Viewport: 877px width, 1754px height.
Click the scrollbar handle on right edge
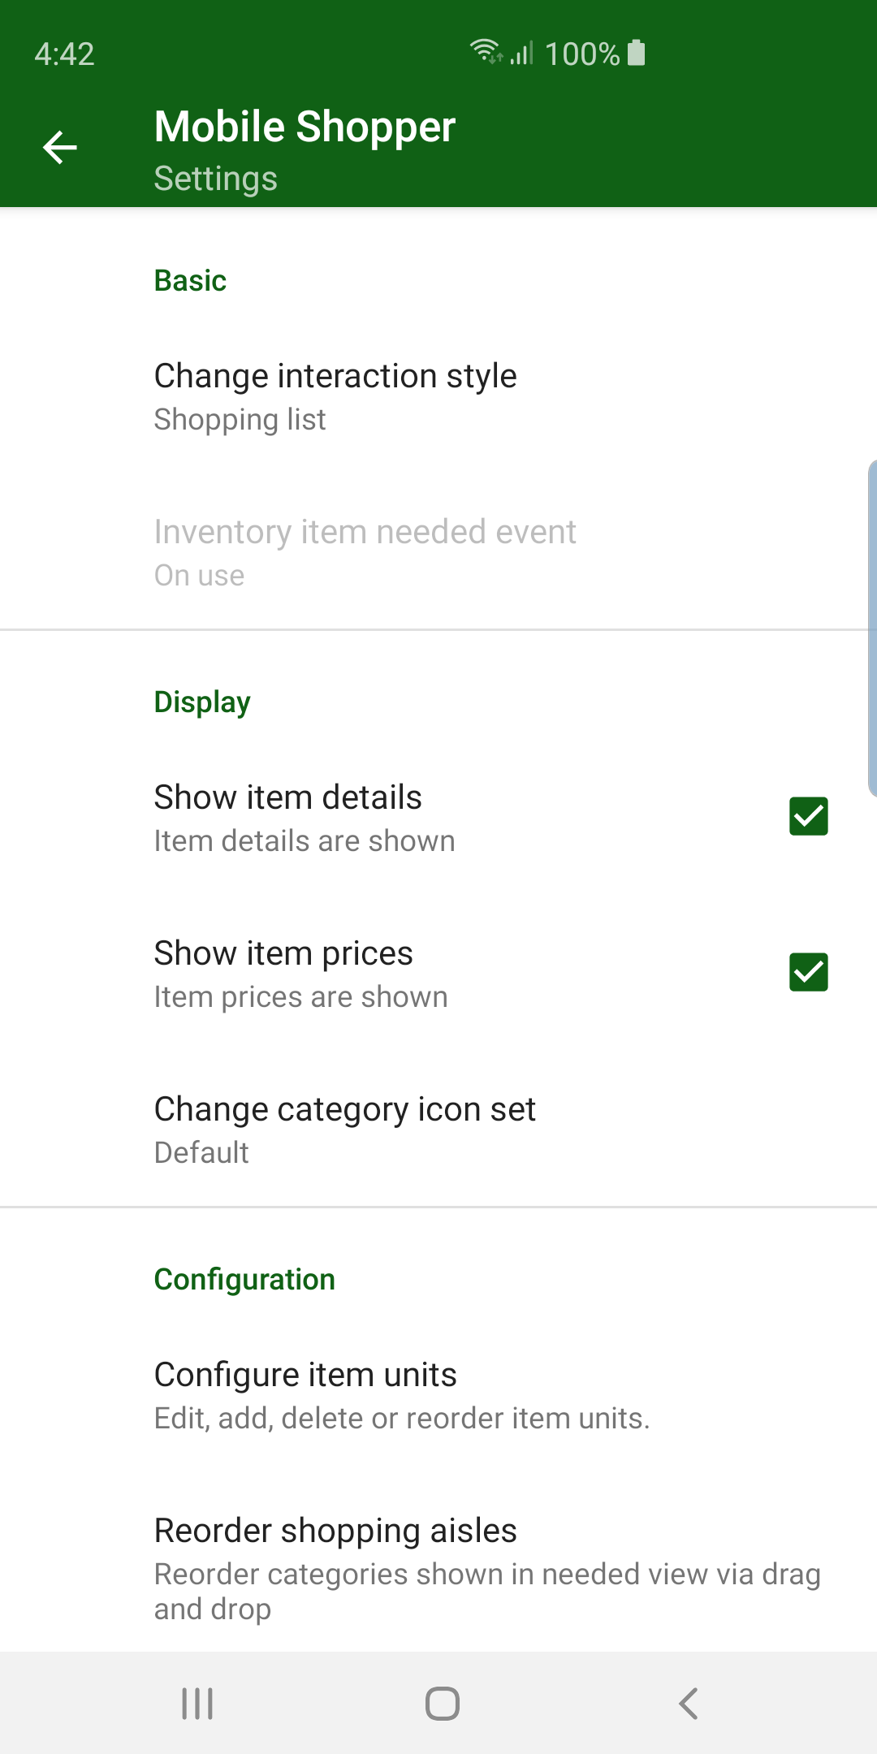point(872,628)
